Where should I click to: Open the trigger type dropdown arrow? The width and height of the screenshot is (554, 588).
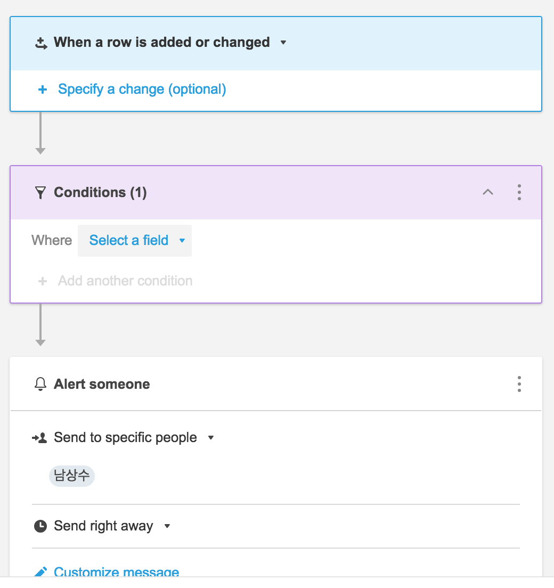283,43
